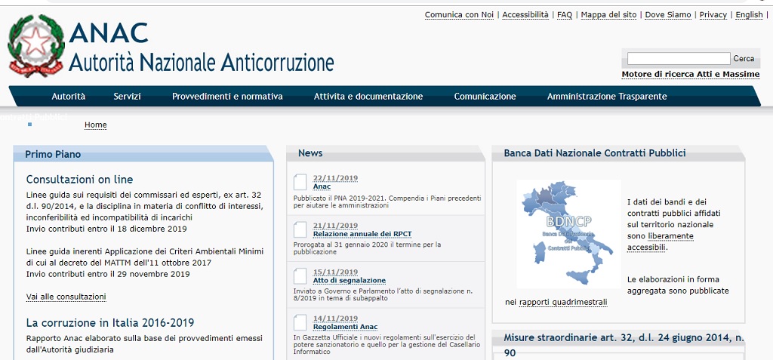
Task: Click 'Prorogata al 31 gennaio 2020' news summary
Action: pyautogui.click(x=368, y=248)
